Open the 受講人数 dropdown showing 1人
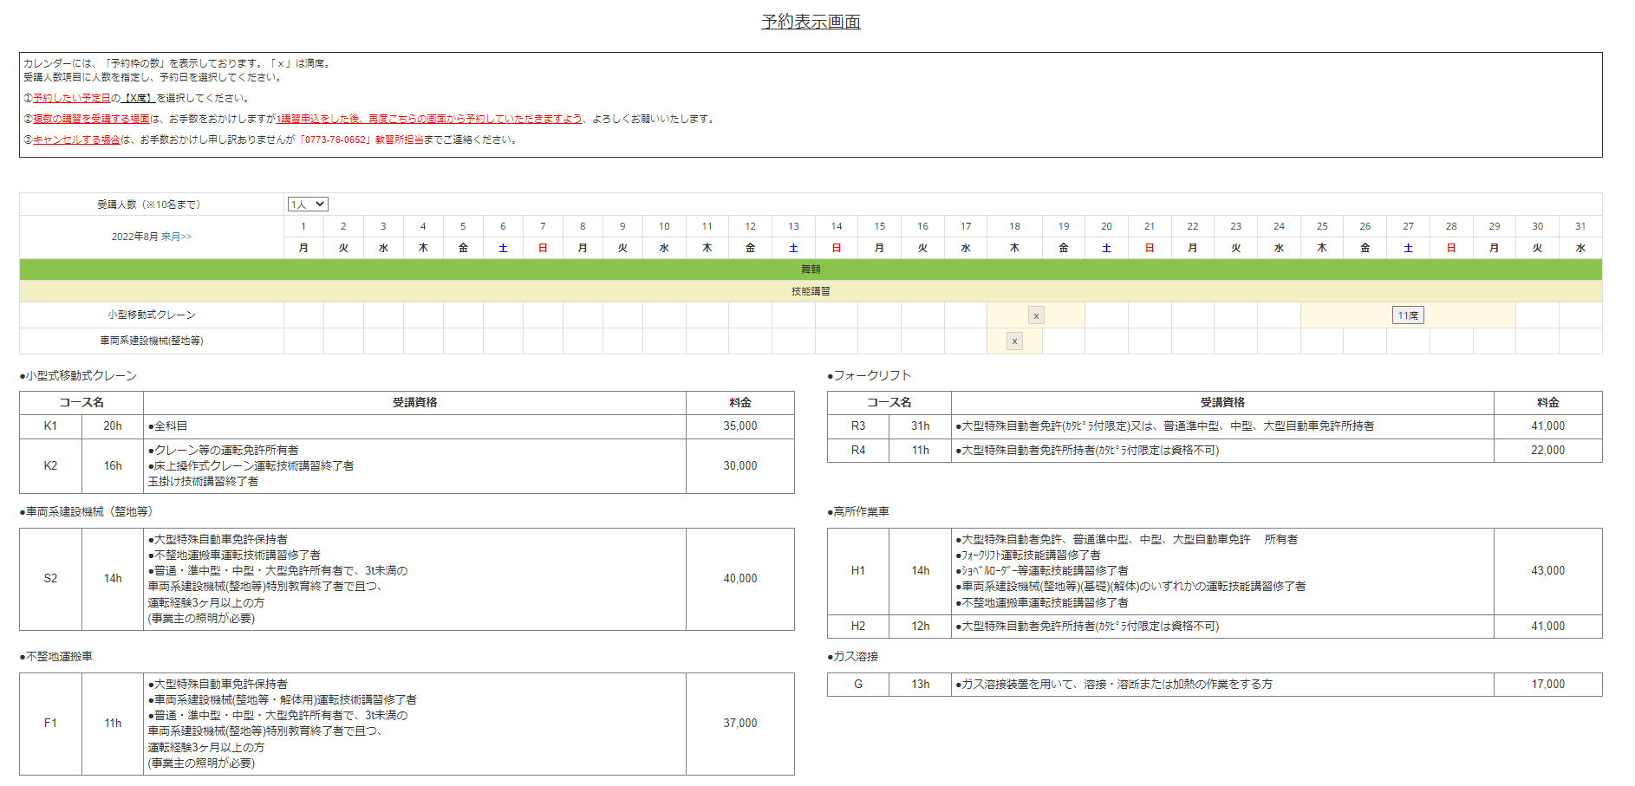Image resolution: width=1635 pixels, height=786 pixels. click(x=308, y=205)
